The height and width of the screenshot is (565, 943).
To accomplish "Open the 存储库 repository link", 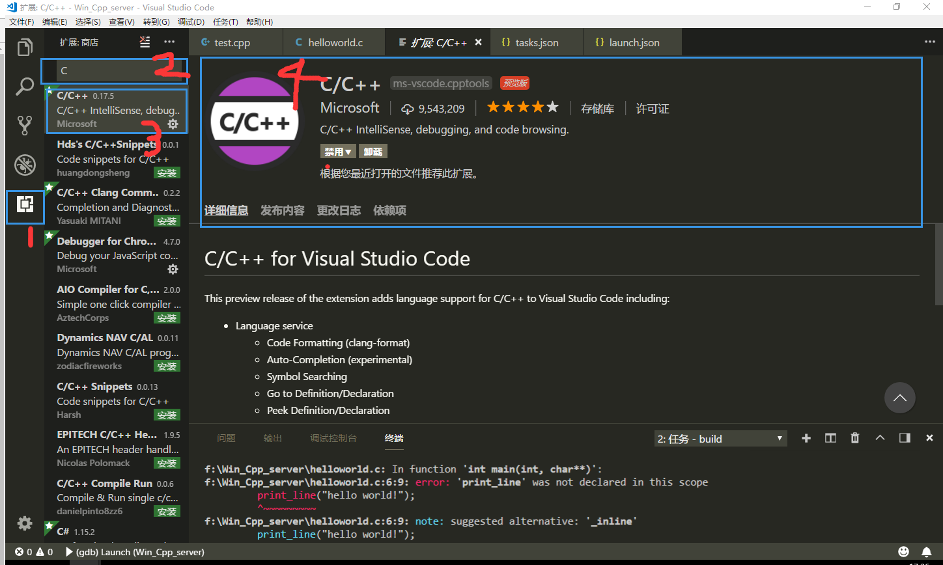I will coord(598,109).
